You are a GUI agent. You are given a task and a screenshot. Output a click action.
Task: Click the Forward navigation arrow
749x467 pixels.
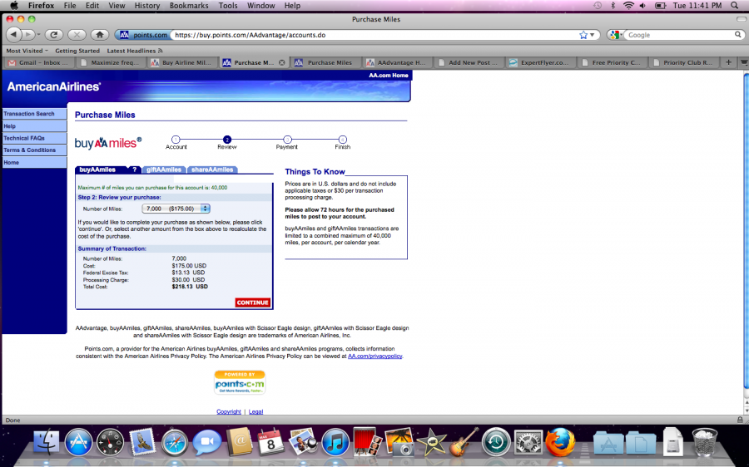(x=28, y=35)
